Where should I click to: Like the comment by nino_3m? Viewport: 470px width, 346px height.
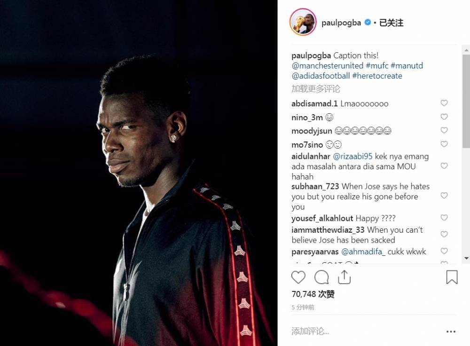[x=444, y=117]
